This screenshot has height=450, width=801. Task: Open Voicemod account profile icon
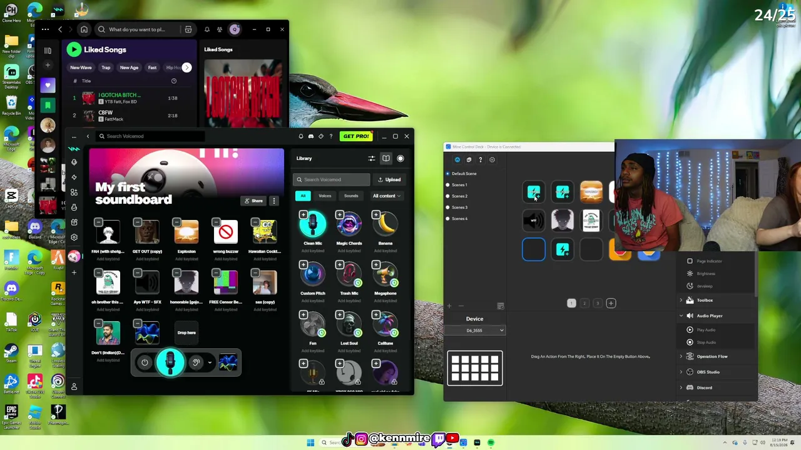[74, 387]
